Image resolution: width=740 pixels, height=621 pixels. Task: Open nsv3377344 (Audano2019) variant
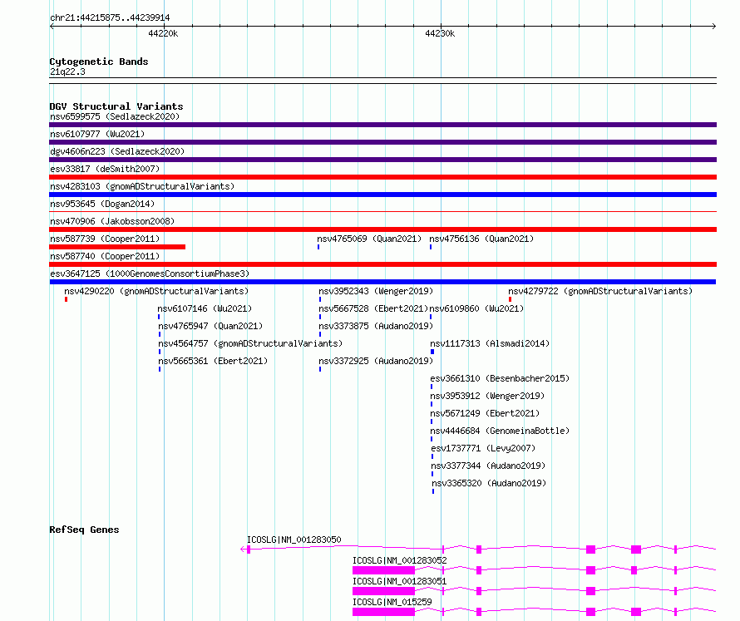coord(488,466)
